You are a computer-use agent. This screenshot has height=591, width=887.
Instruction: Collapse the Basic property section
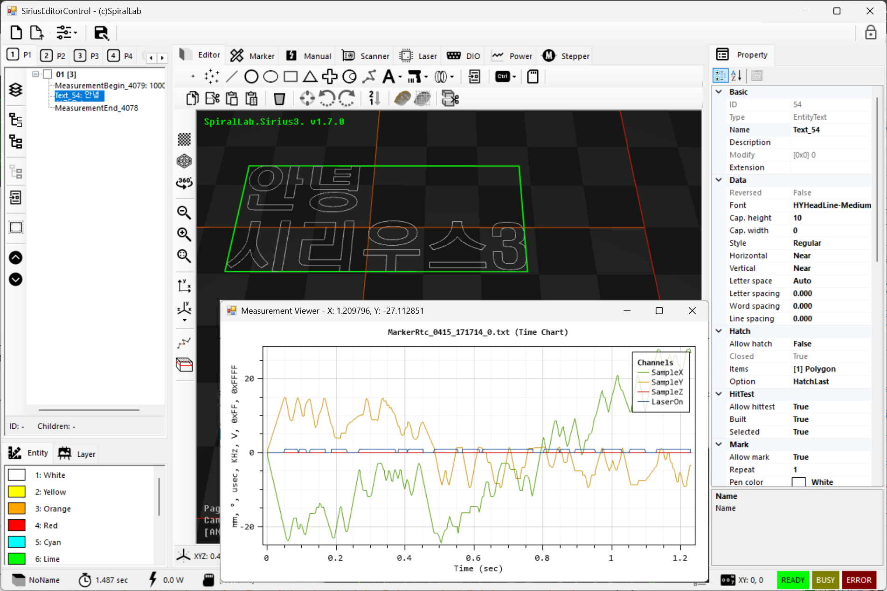point(719,92)
